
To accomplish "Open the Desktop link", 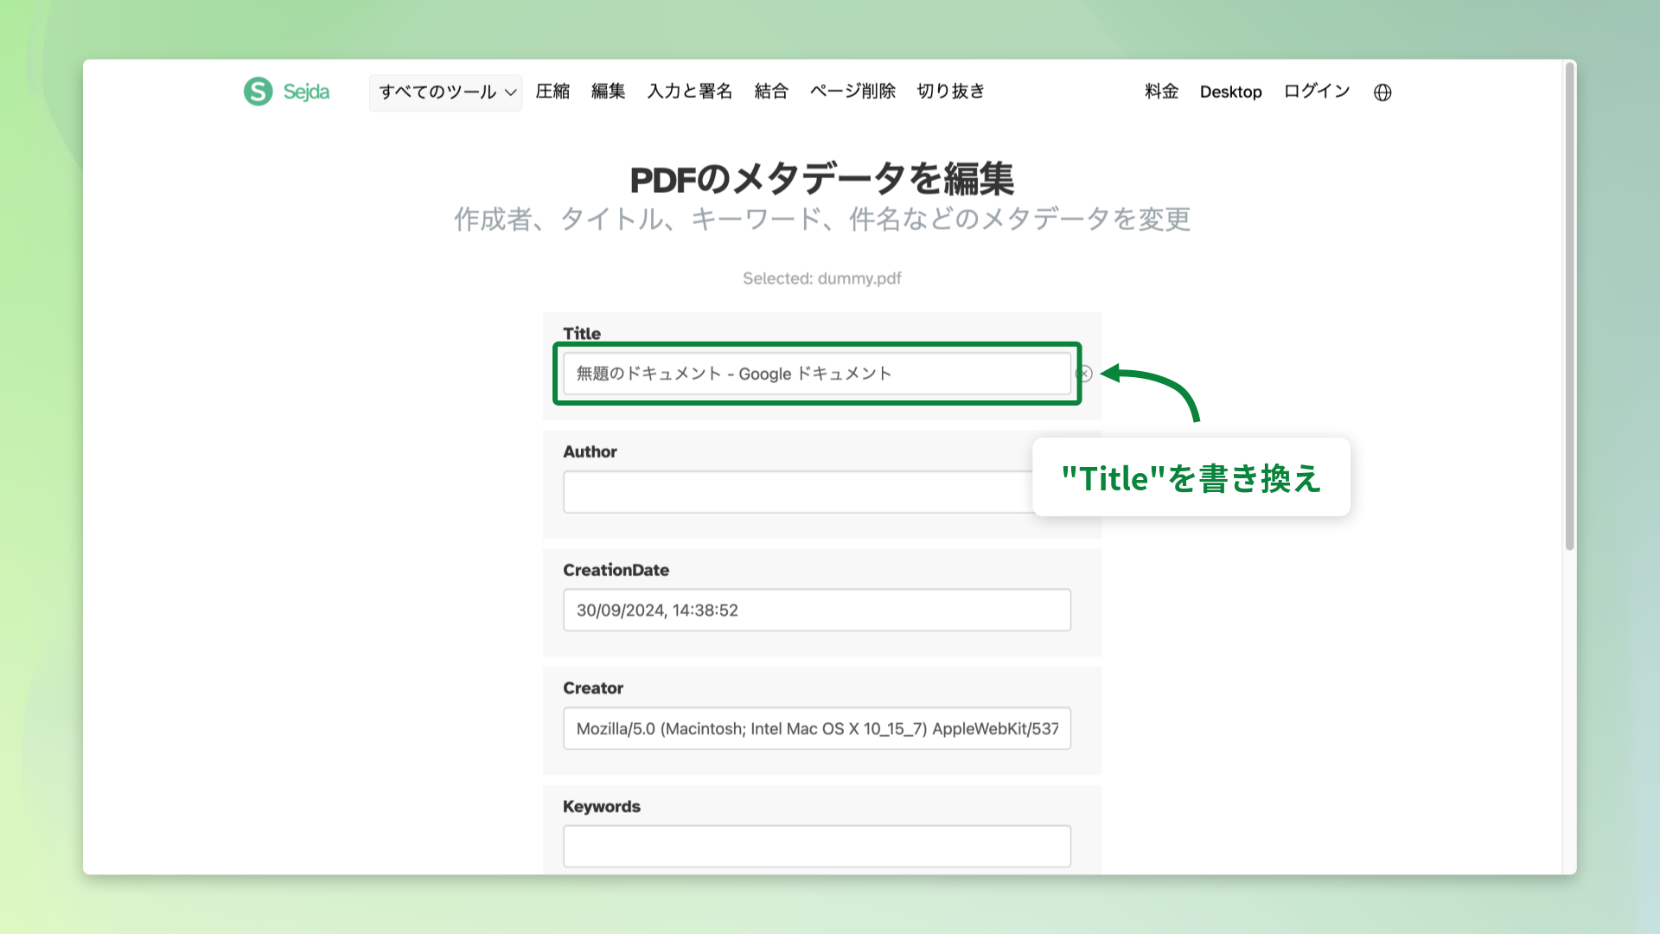I will 1230,92.
